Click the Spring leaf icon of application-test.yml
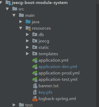This screenshot has width=99, height=107. coord(35,80)
